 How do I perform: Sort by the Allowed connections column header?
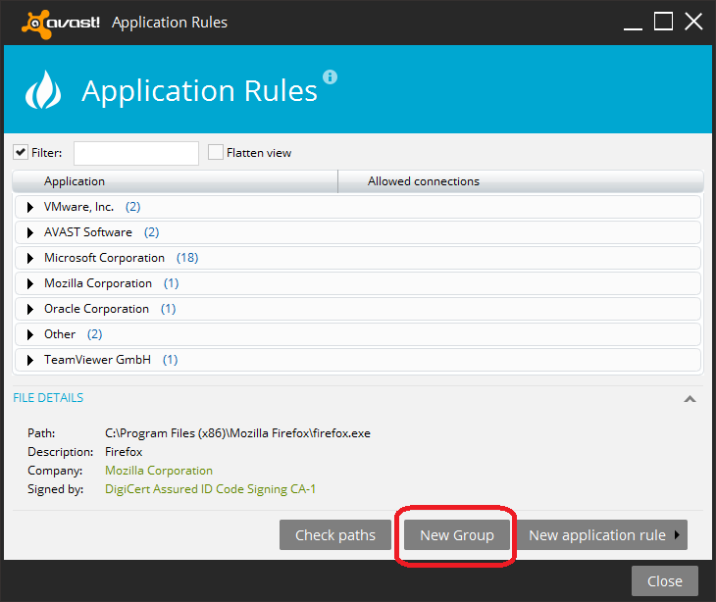pyautogui.click(x=521, y=181)
